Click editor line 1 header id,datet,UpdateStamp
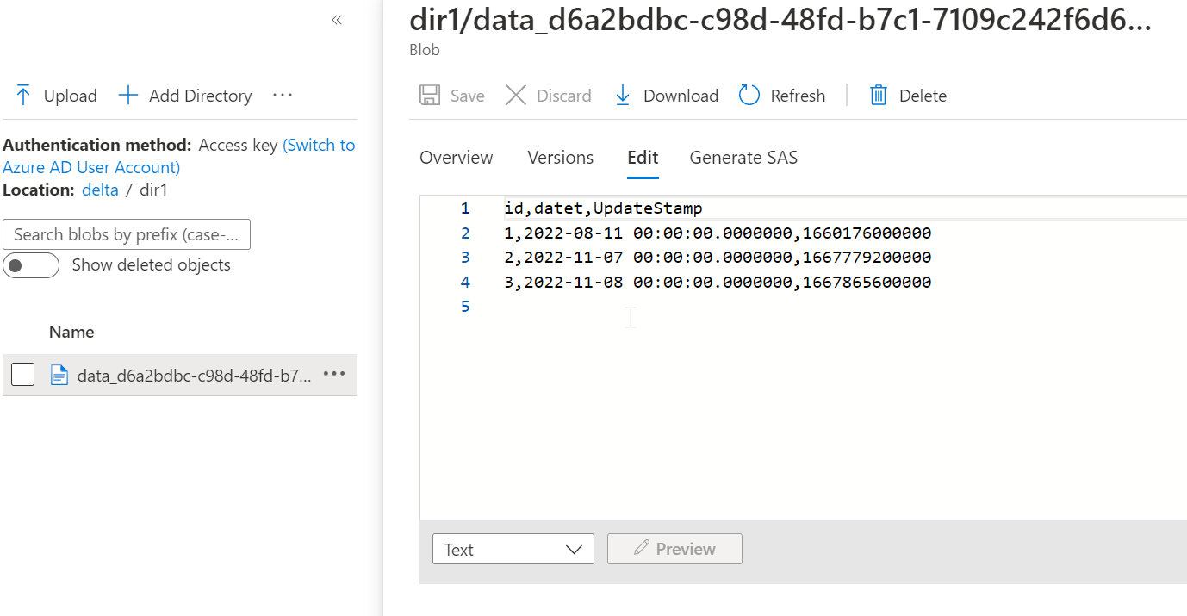The image size is (1187, 616). tap(603, 208)
